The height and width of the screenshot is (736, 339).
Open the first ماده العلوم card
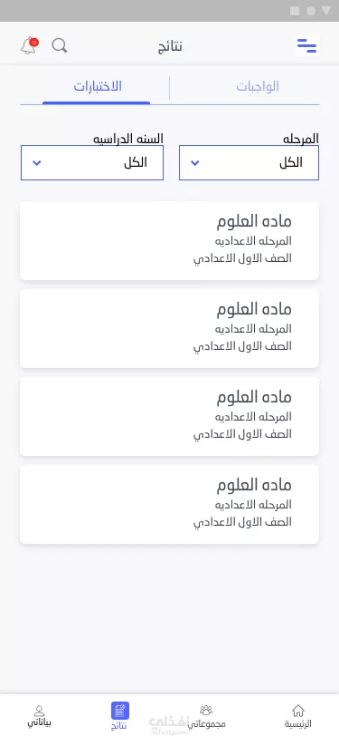tap(170, 241)
